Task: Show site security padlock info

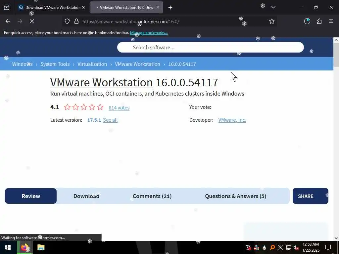Action: [76, 21]
